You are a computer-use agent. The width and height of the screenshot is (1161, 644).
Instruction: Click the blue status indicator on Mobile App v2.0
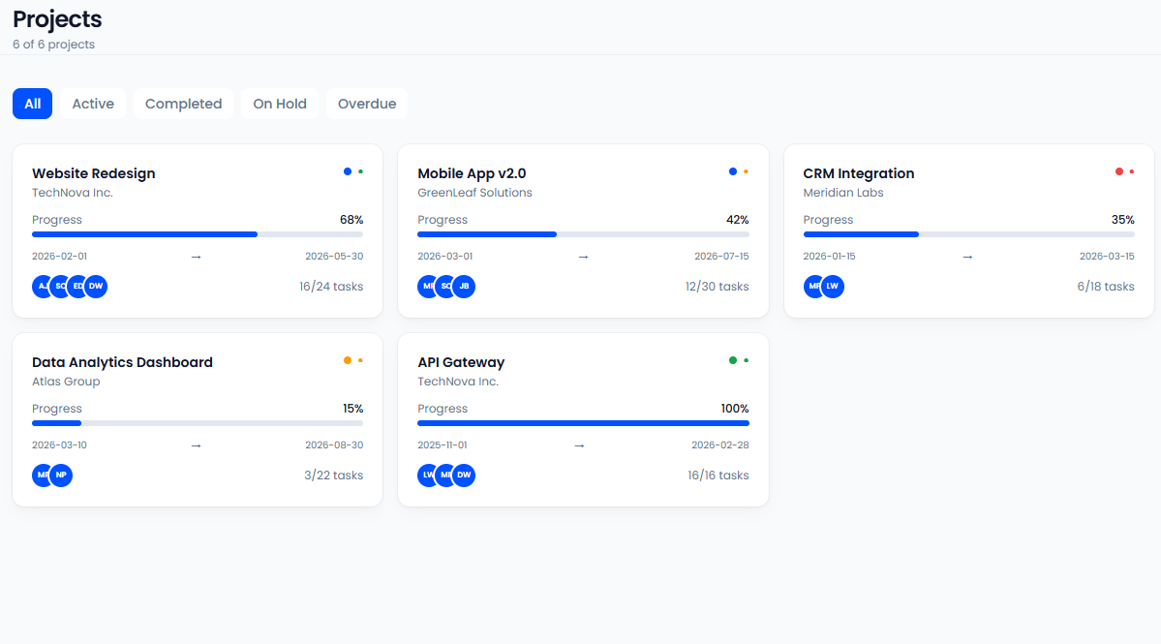pos(733,171)
